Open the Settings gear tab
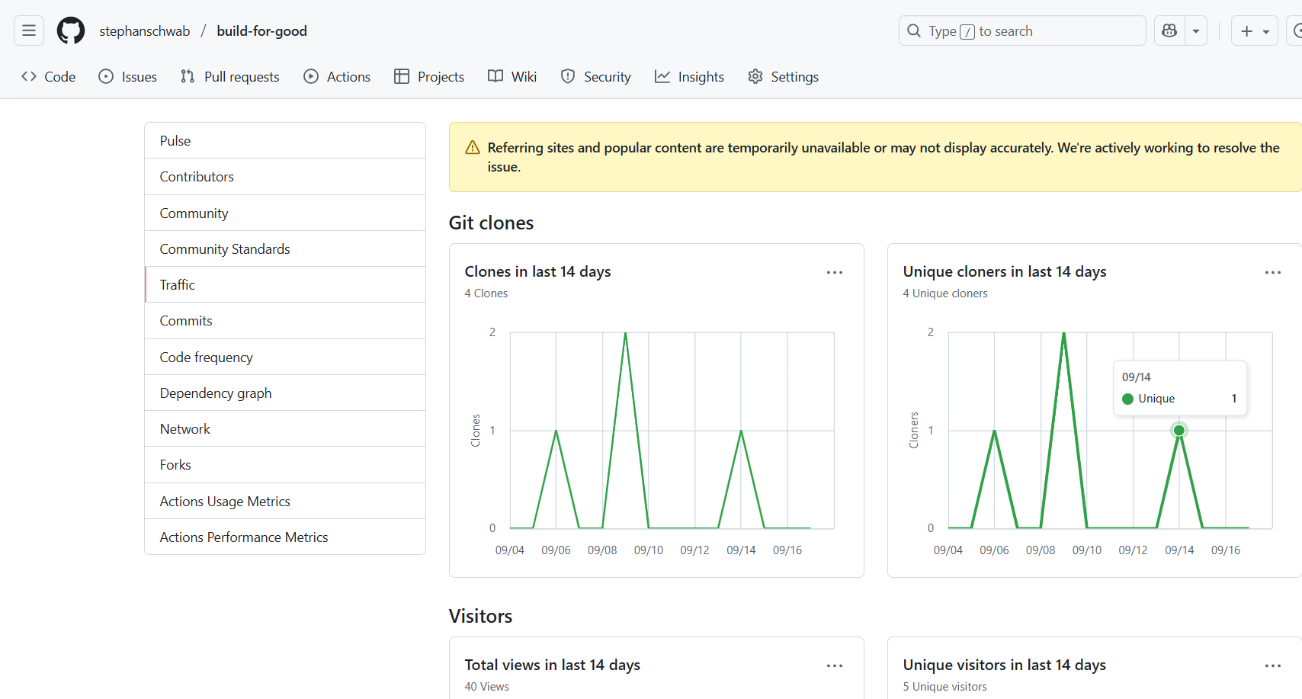Screen dimensions: 1302x699 click(783, 77)
